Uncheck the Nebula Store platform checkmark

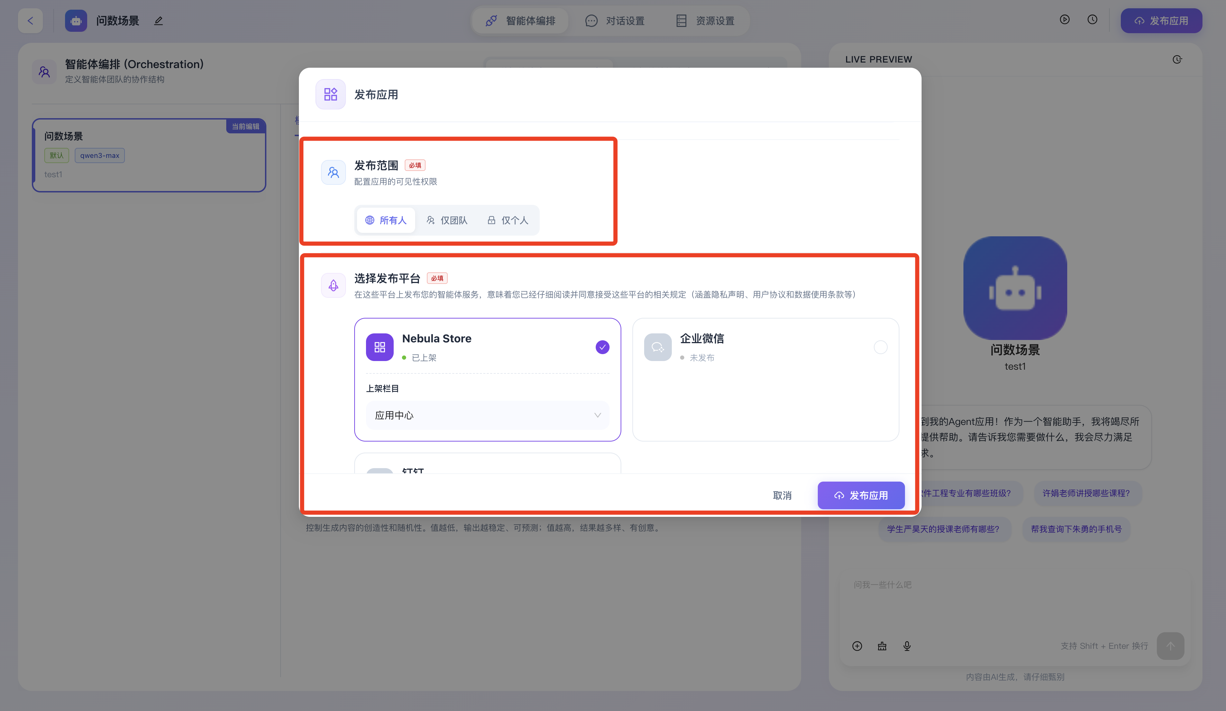pos(602,347)
